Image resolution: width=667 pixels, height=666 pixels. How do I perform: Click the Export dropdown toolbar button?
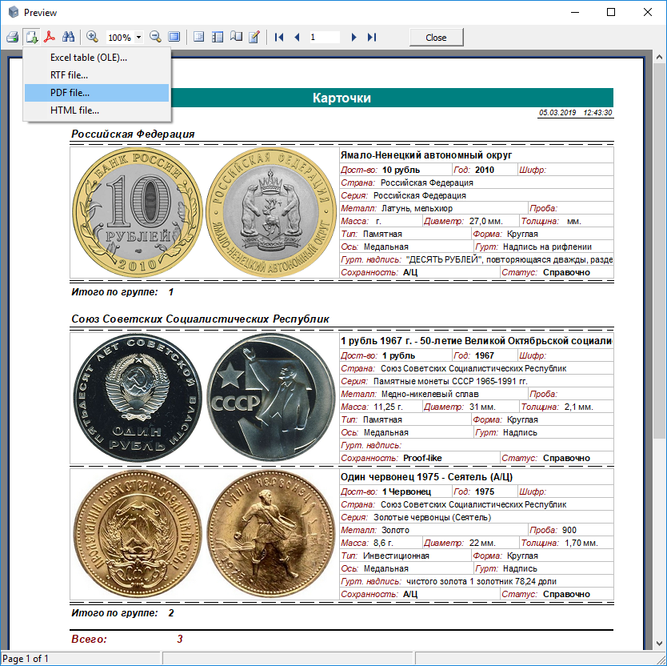tap(31, 37)
